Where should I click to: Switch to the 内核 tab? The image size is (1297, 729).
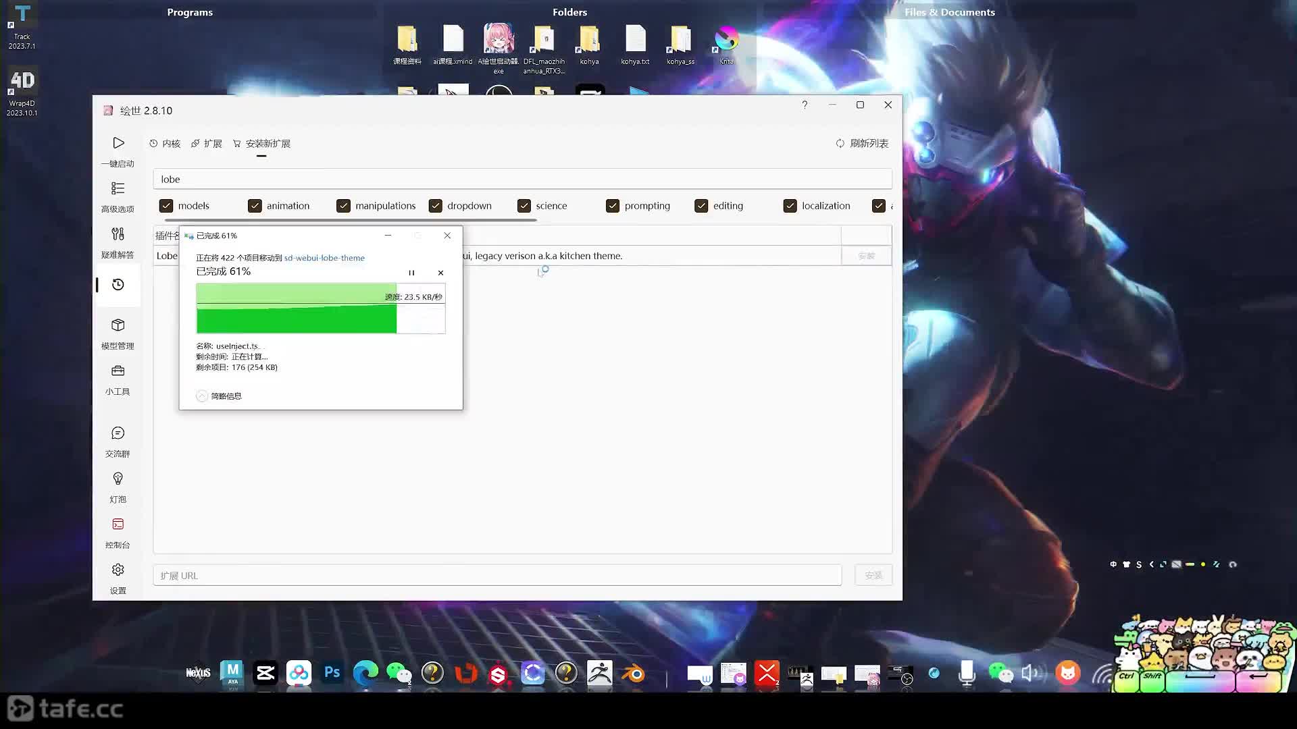click(x=165, y=144)
